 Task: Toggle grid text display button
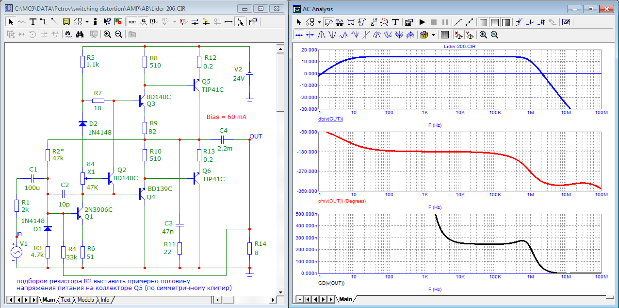(132, 21)
